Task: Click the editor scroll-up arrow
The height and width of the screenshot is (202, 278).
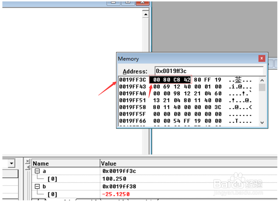Action: click(x=146, y=14)
